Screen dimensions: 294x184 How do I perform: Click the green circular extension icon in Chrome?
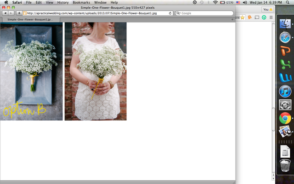[x=264, y=17]
